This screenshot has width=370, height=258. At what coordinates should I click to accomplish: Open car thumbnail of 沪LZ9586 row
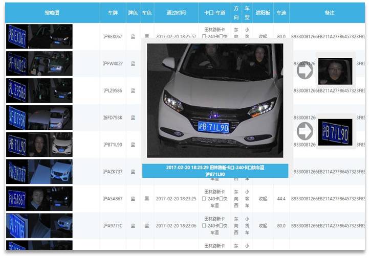[x=61, y=90]
